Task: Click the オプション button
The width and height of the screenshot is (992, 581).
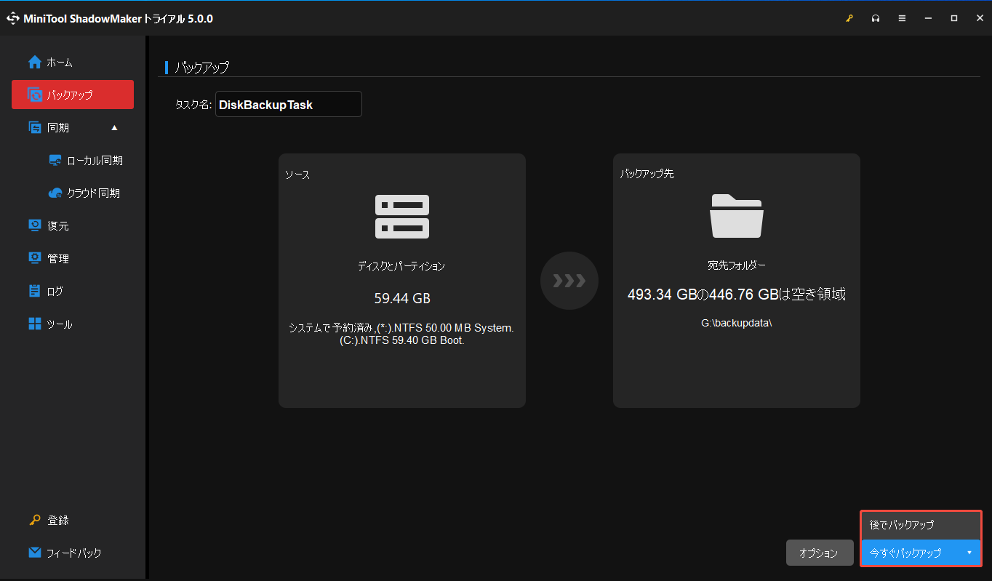Action: coord(819,553)
